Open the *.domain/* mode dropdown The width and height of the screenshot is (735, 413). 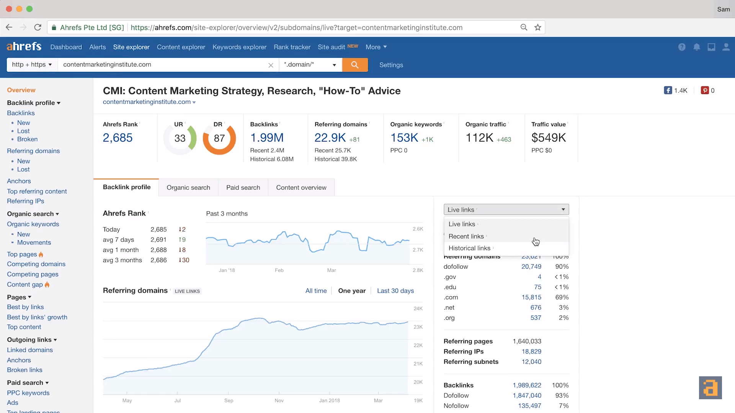310,65
